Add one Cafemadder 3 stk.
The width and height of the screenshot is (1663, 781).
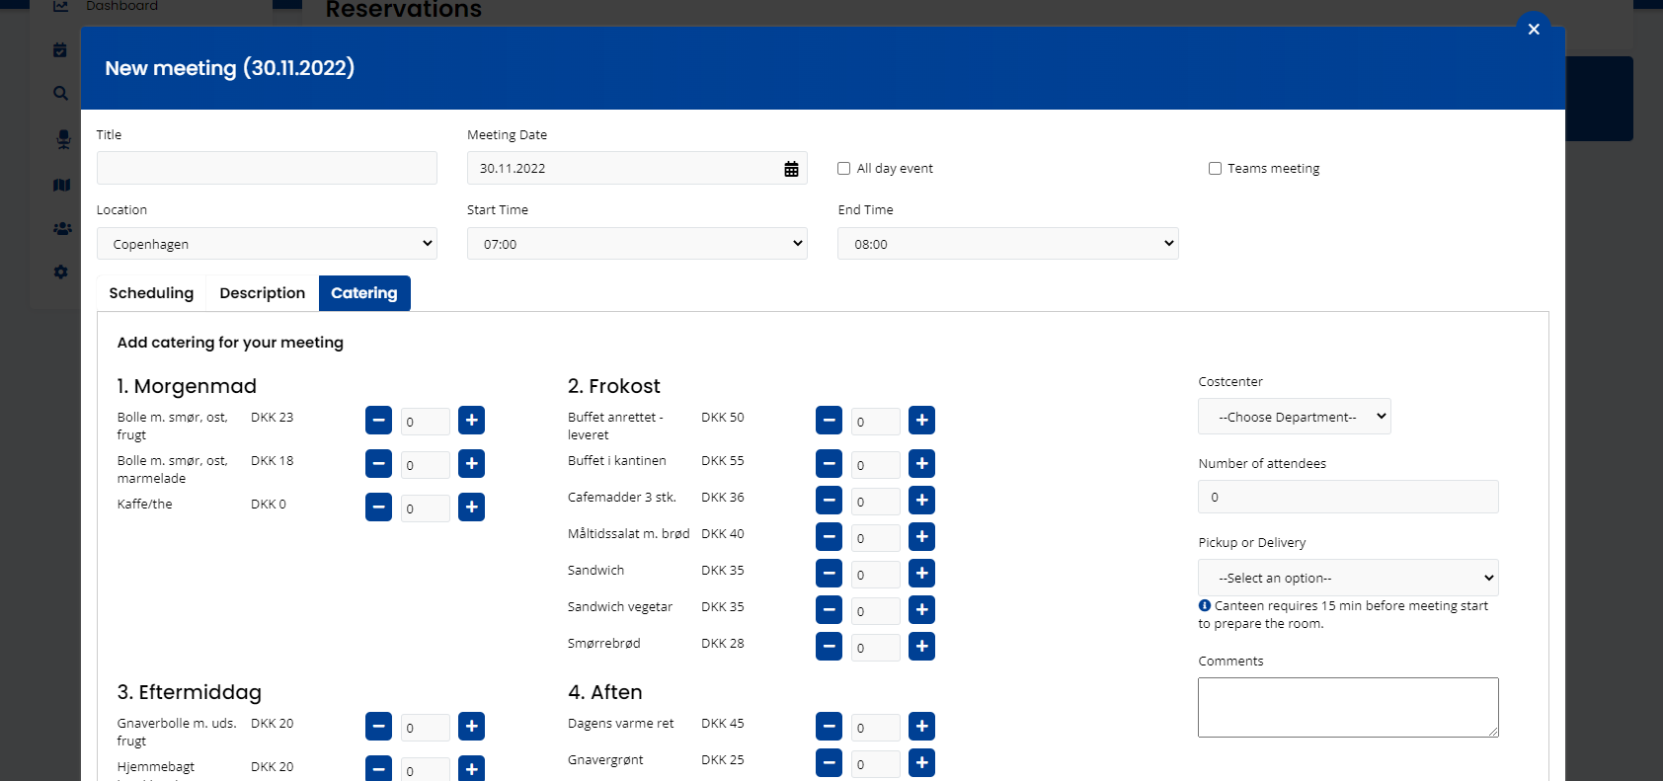point(921,501)
